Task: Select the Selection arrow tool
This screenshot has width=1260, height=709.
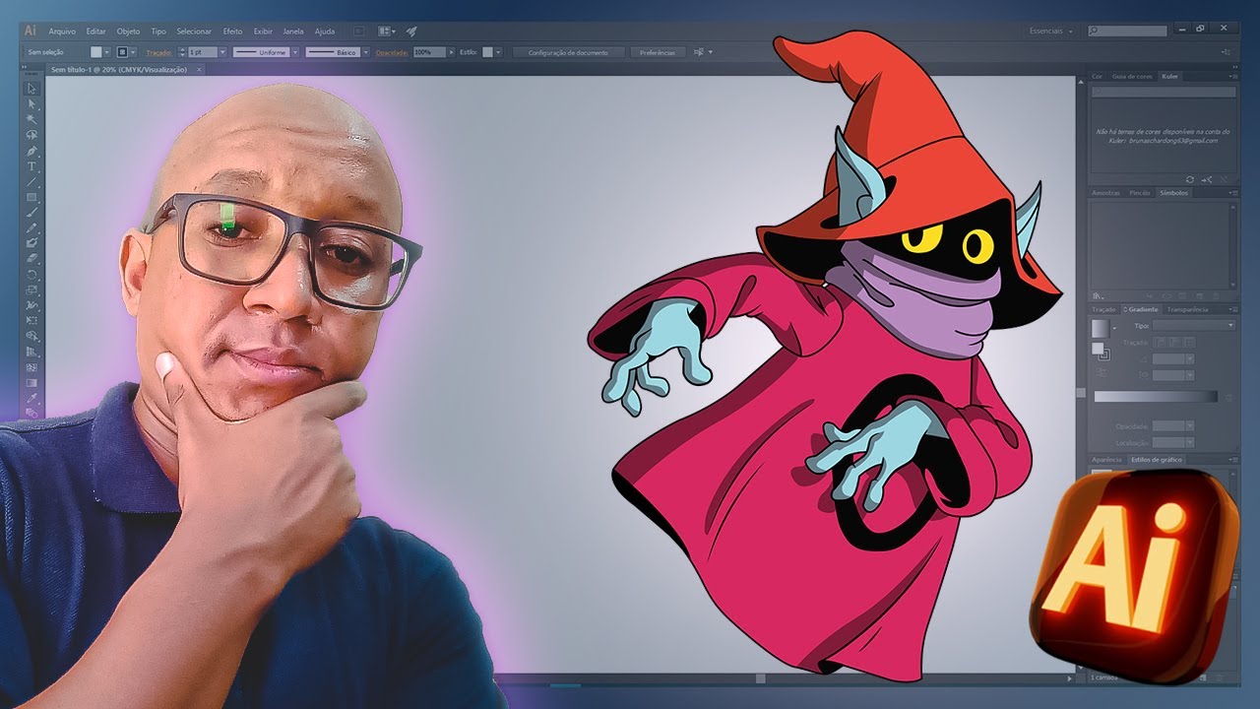Action: point(31,89)
